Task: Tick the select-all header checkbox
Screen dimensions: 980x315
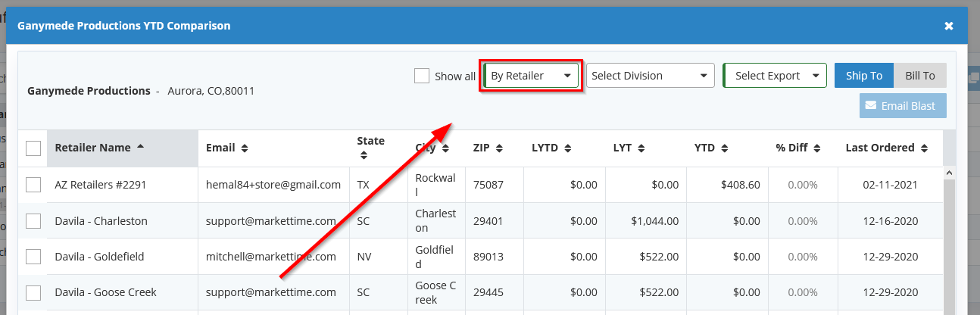Action: point(33,148)
